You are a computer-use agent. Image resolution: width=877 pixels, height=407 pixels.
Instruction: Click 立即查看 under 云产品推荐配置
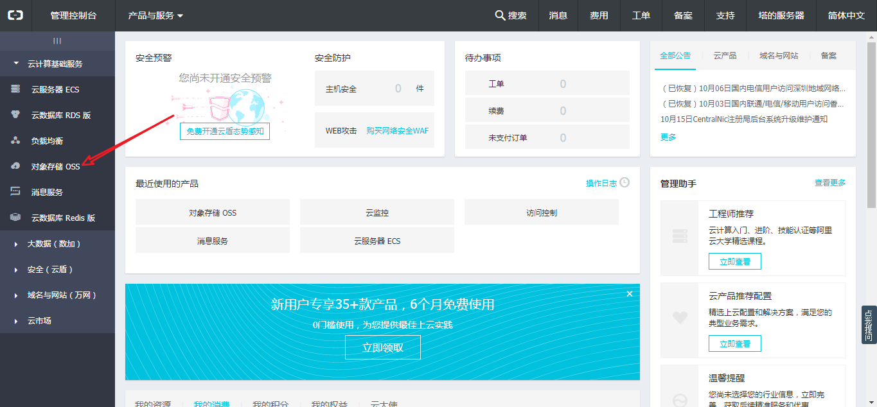point(735,343)
